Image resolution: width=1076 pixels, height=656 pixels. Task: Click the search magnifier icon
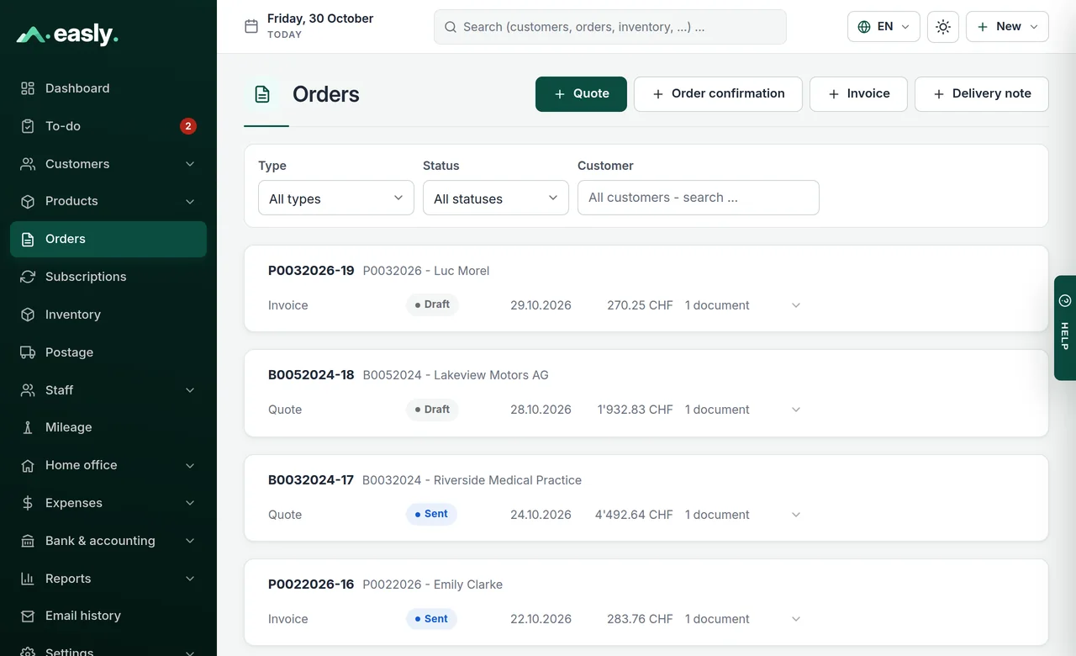tap(451, 27)
